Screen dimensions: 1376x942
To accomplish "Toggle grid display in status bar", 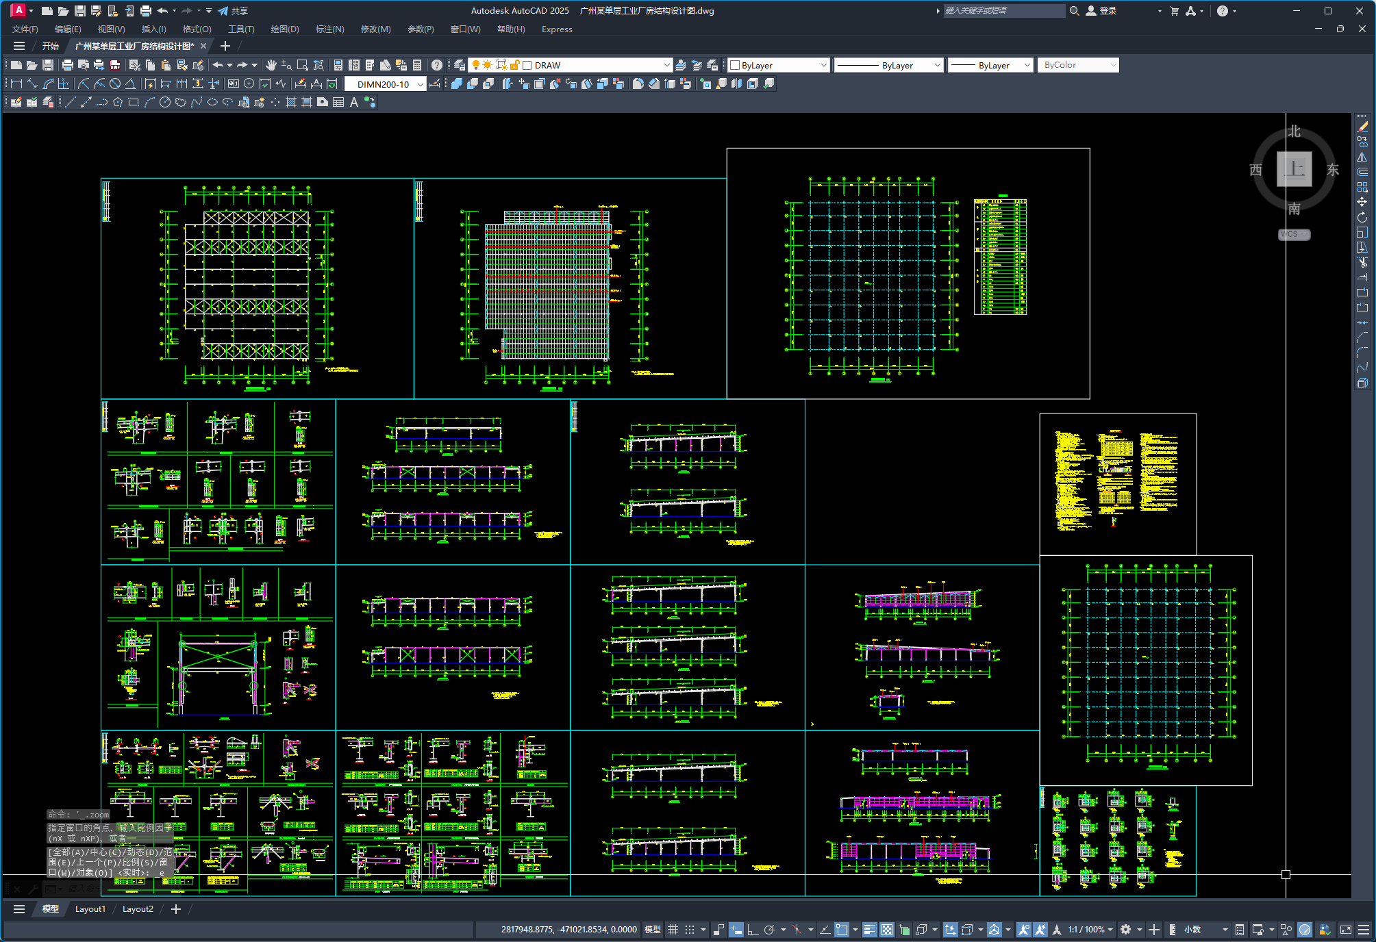I will (673, 929).
